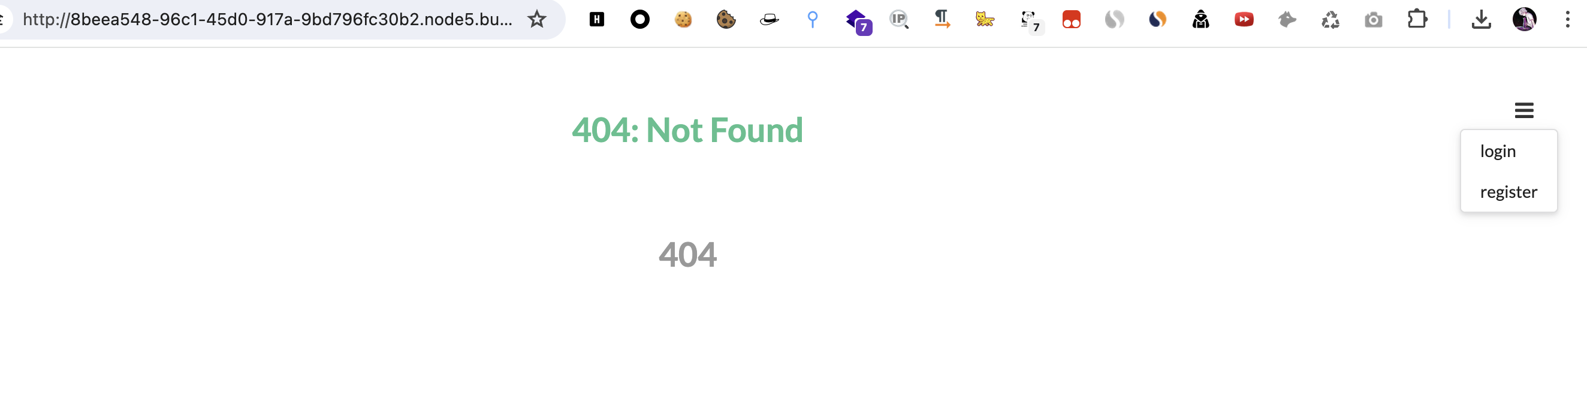Click the light cookie extension icon

point(683,20)
